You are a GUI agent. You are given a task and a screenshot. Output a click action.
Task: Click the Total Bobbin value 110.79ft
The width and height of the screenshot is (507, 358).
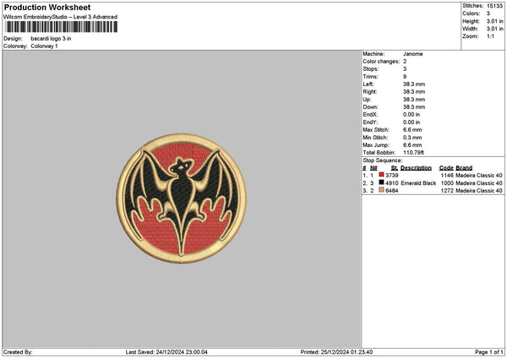click(x=413, y=153)
